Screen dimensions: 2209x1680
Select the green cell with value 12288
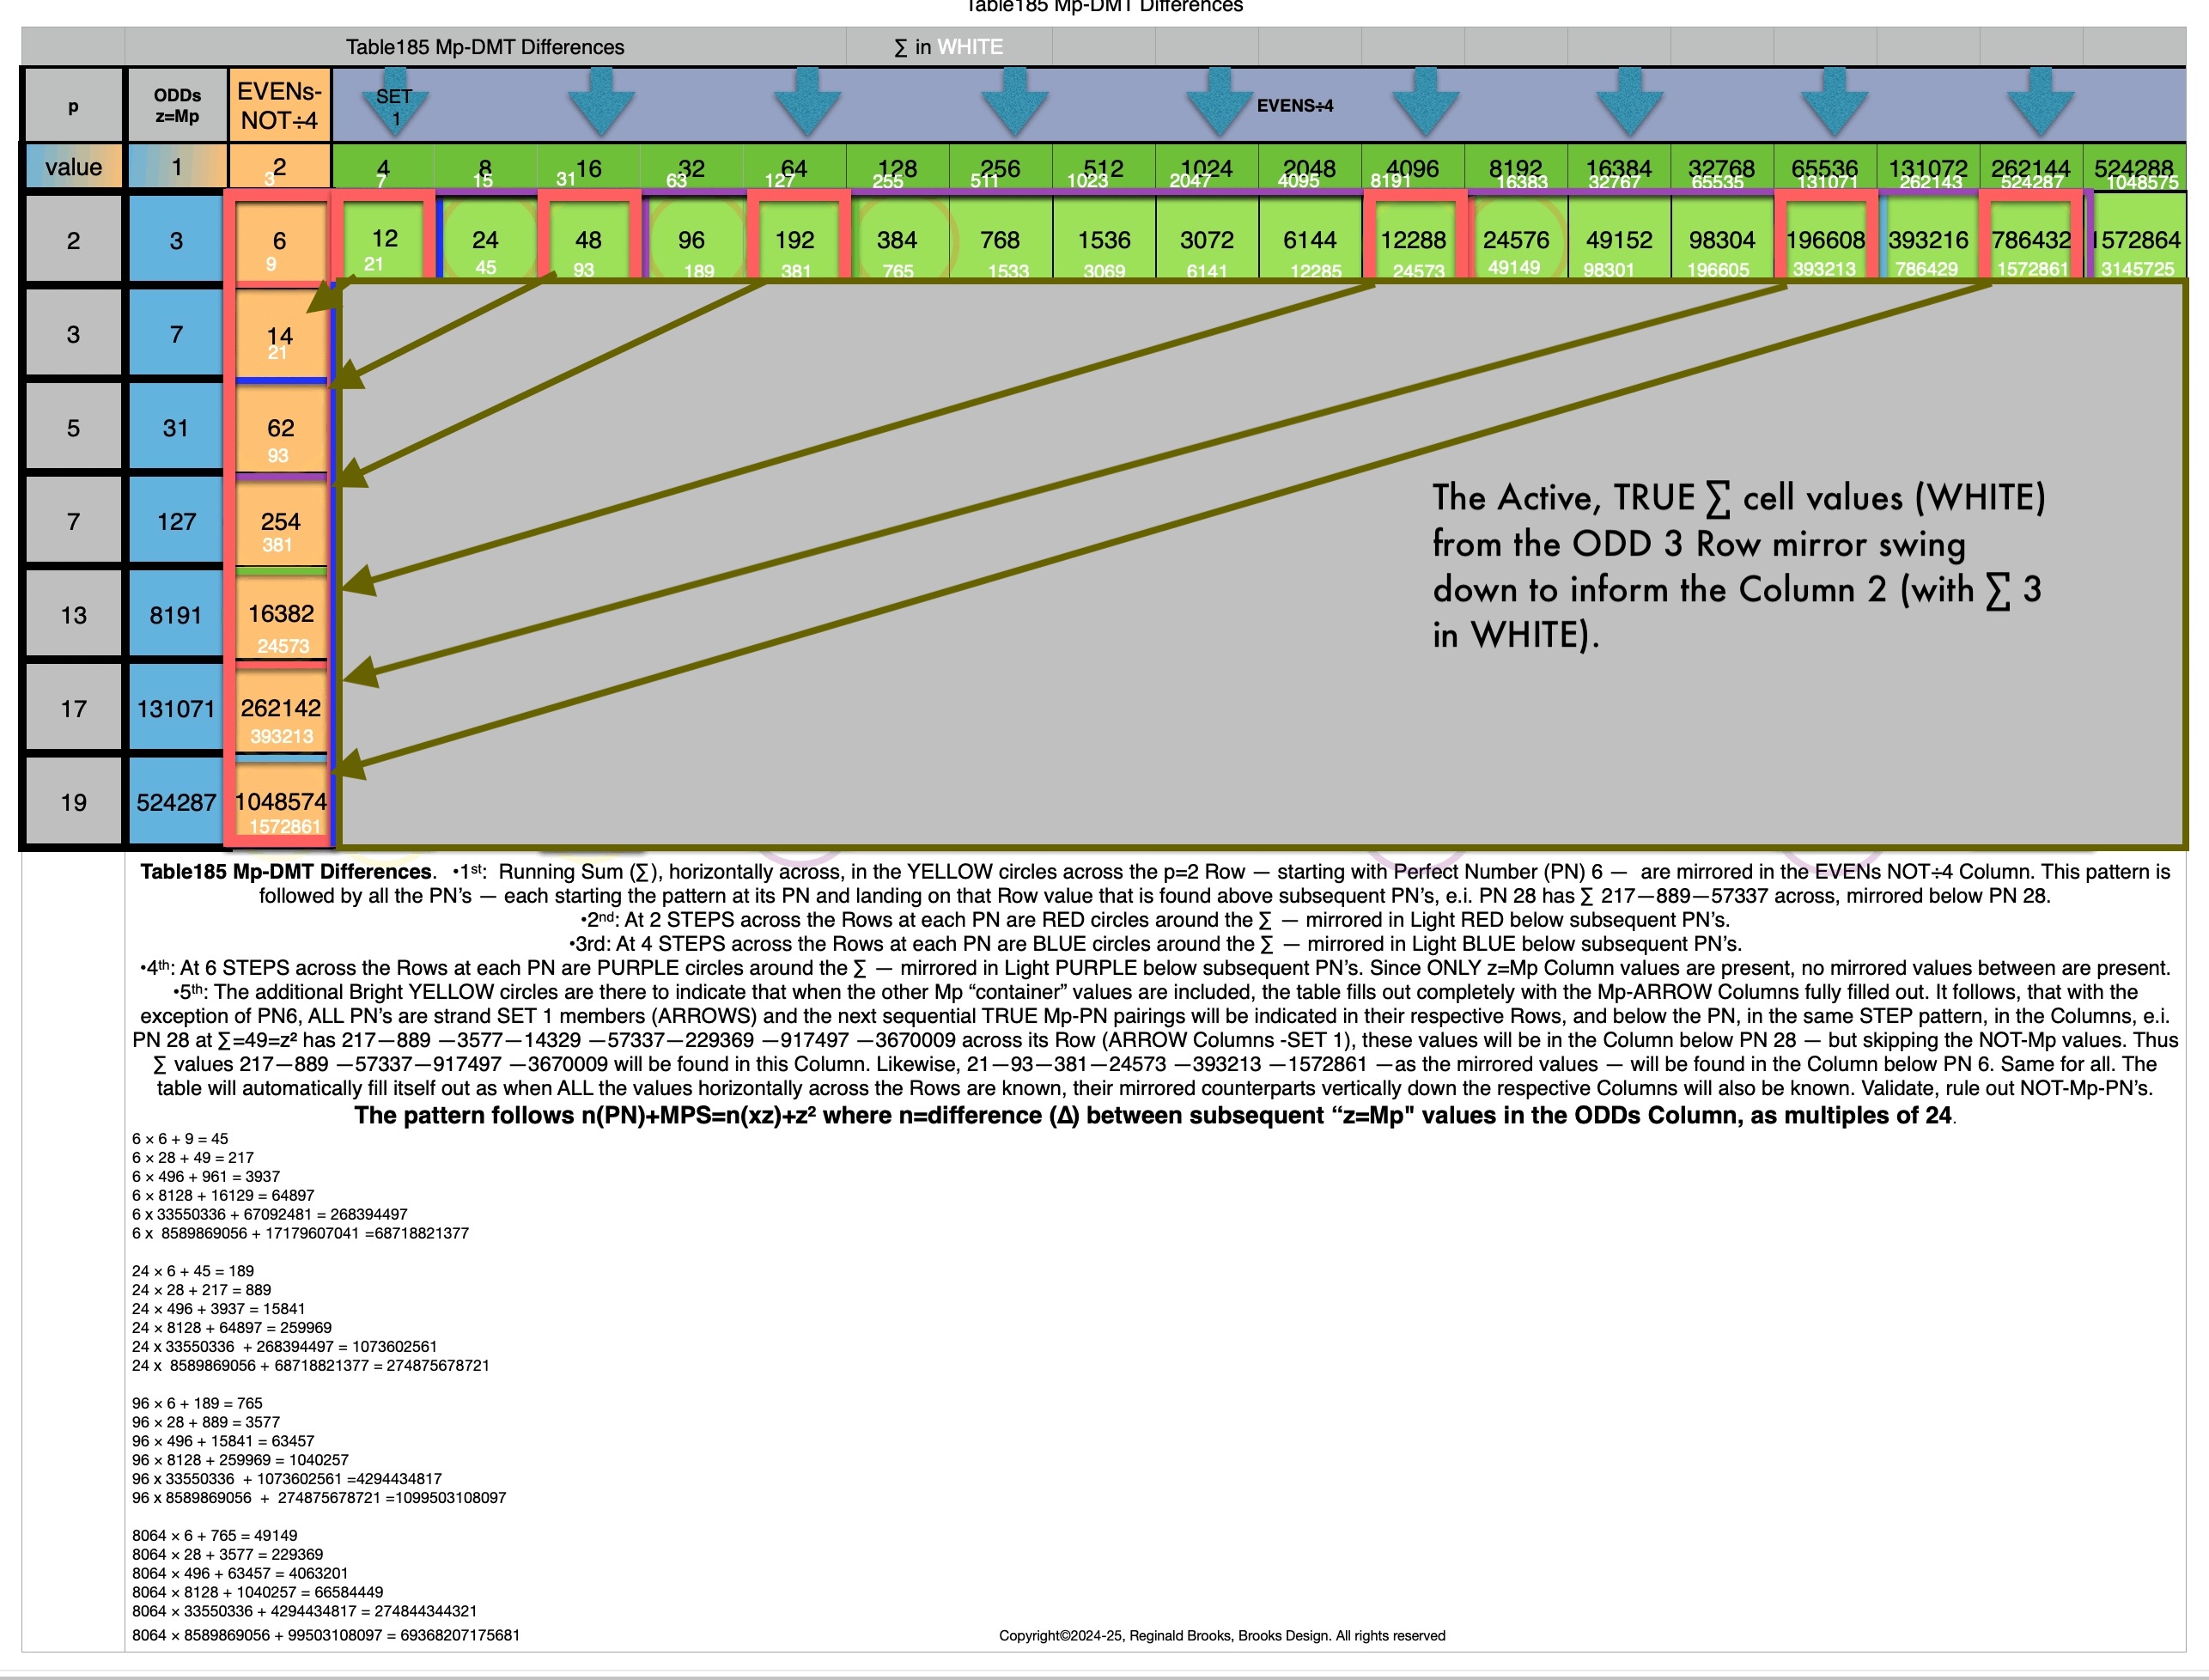click(x=1413, y=240)
